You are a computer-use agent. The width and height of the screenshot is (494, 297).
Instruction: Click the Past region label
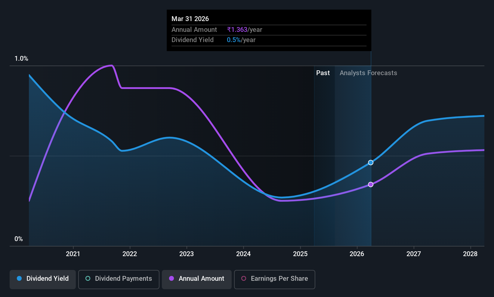coord(323,73)
